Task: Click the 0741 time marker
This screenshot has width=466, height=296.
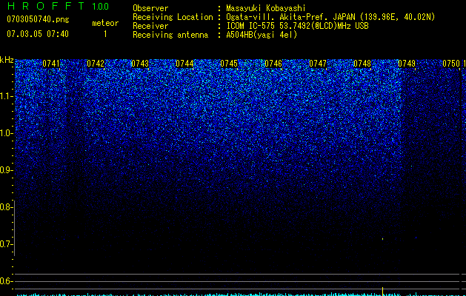Action: (51, 64)
